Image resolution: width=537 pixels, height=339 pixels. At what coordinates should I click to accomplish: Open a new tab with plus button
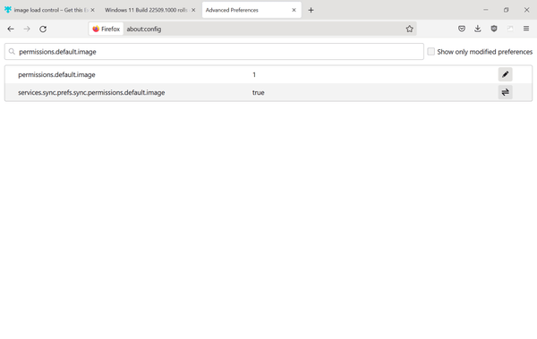[311, 10]
